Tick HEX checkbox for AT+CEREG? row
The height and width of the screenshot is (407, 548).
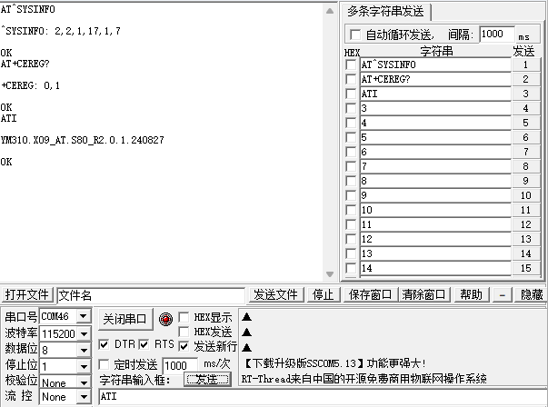351,79
